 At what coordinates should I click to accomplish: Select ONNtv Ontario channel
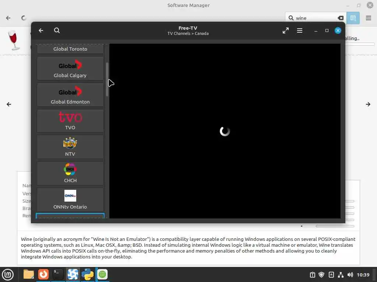(70, 200)
